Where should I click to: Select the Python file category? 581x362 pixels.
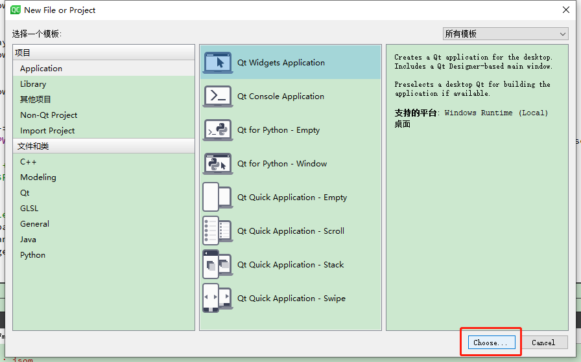point(104,255)
